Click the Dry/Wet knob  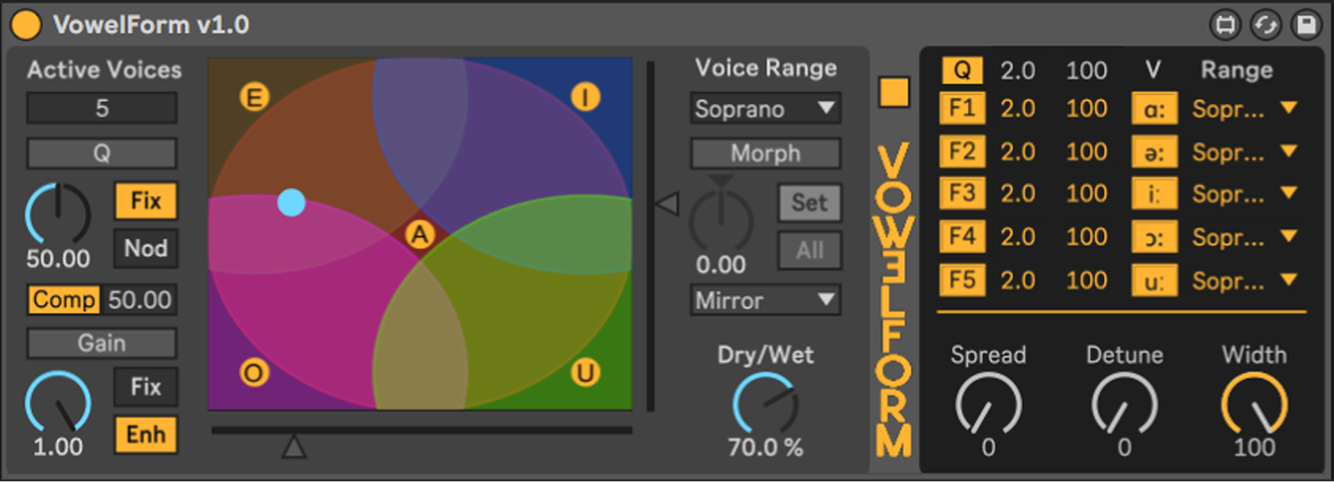[x=765, y=405]
